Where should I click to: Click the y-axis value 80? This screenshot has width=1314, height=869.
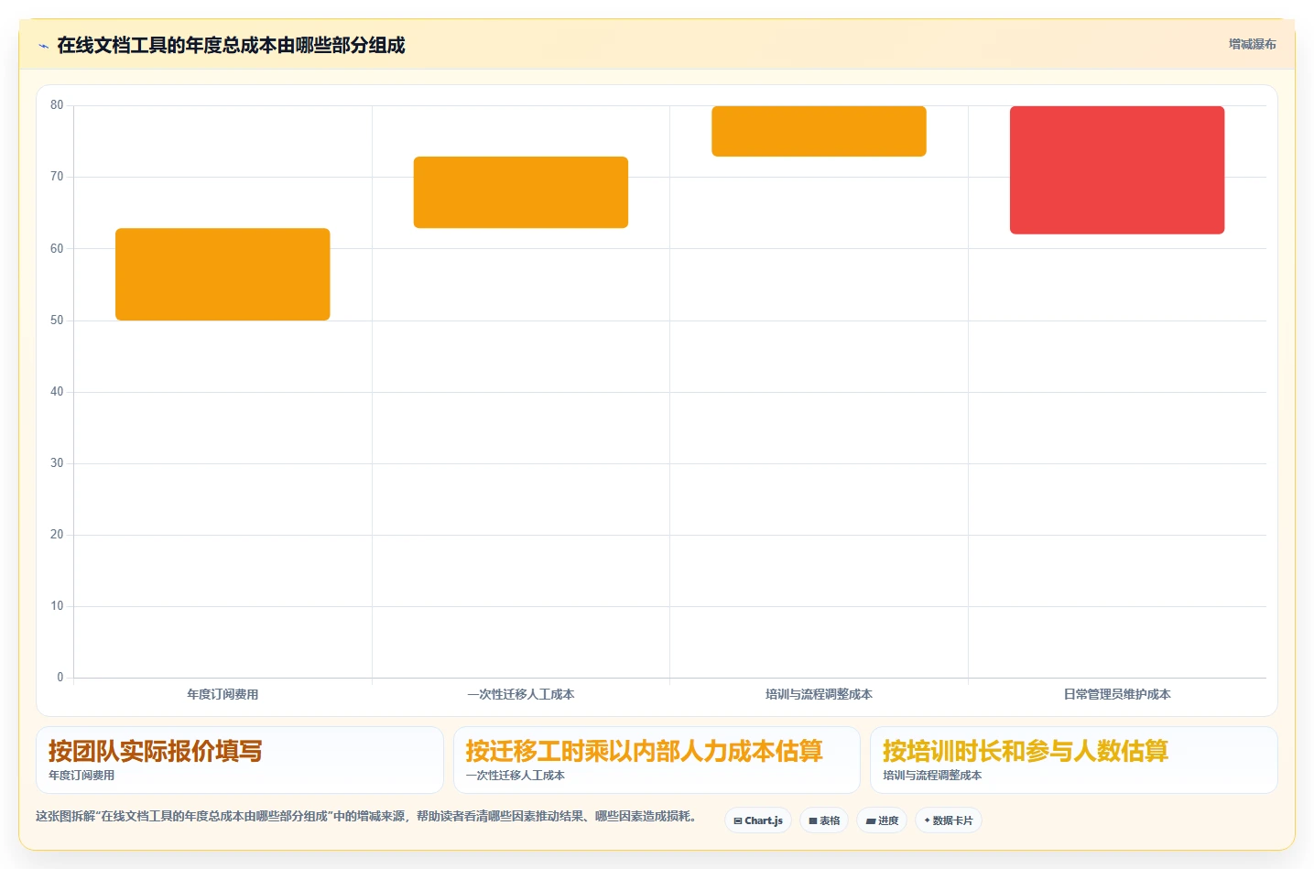(x=57, y=105)
